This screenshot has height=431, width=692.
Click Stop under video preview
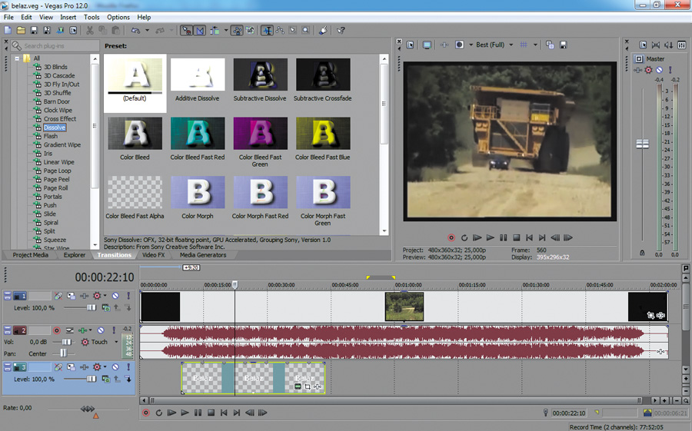(x=517, y=237)
